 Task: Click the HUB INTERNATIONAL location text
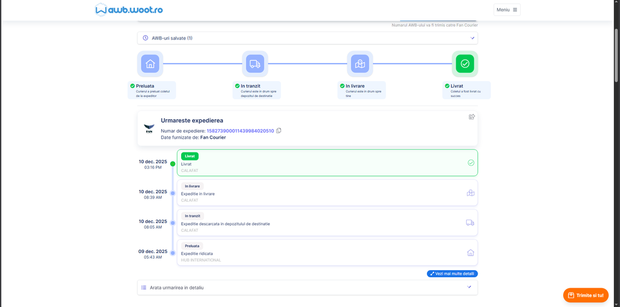click(x=201, y=260)
